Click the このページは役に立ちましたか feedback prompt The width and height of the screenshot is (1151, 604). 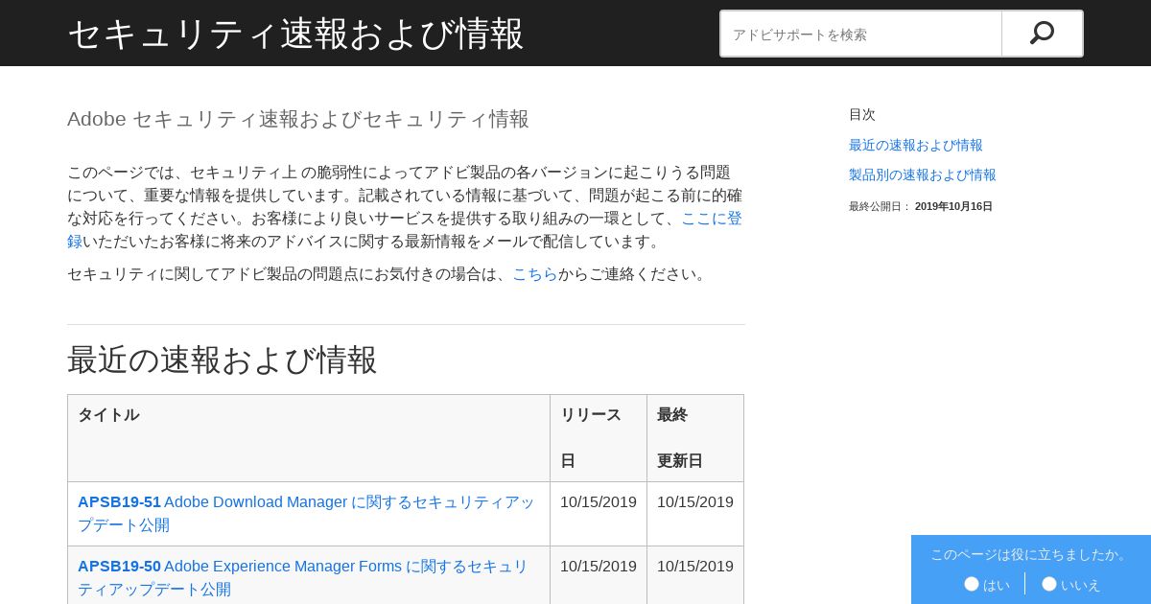pos(1031,554)
